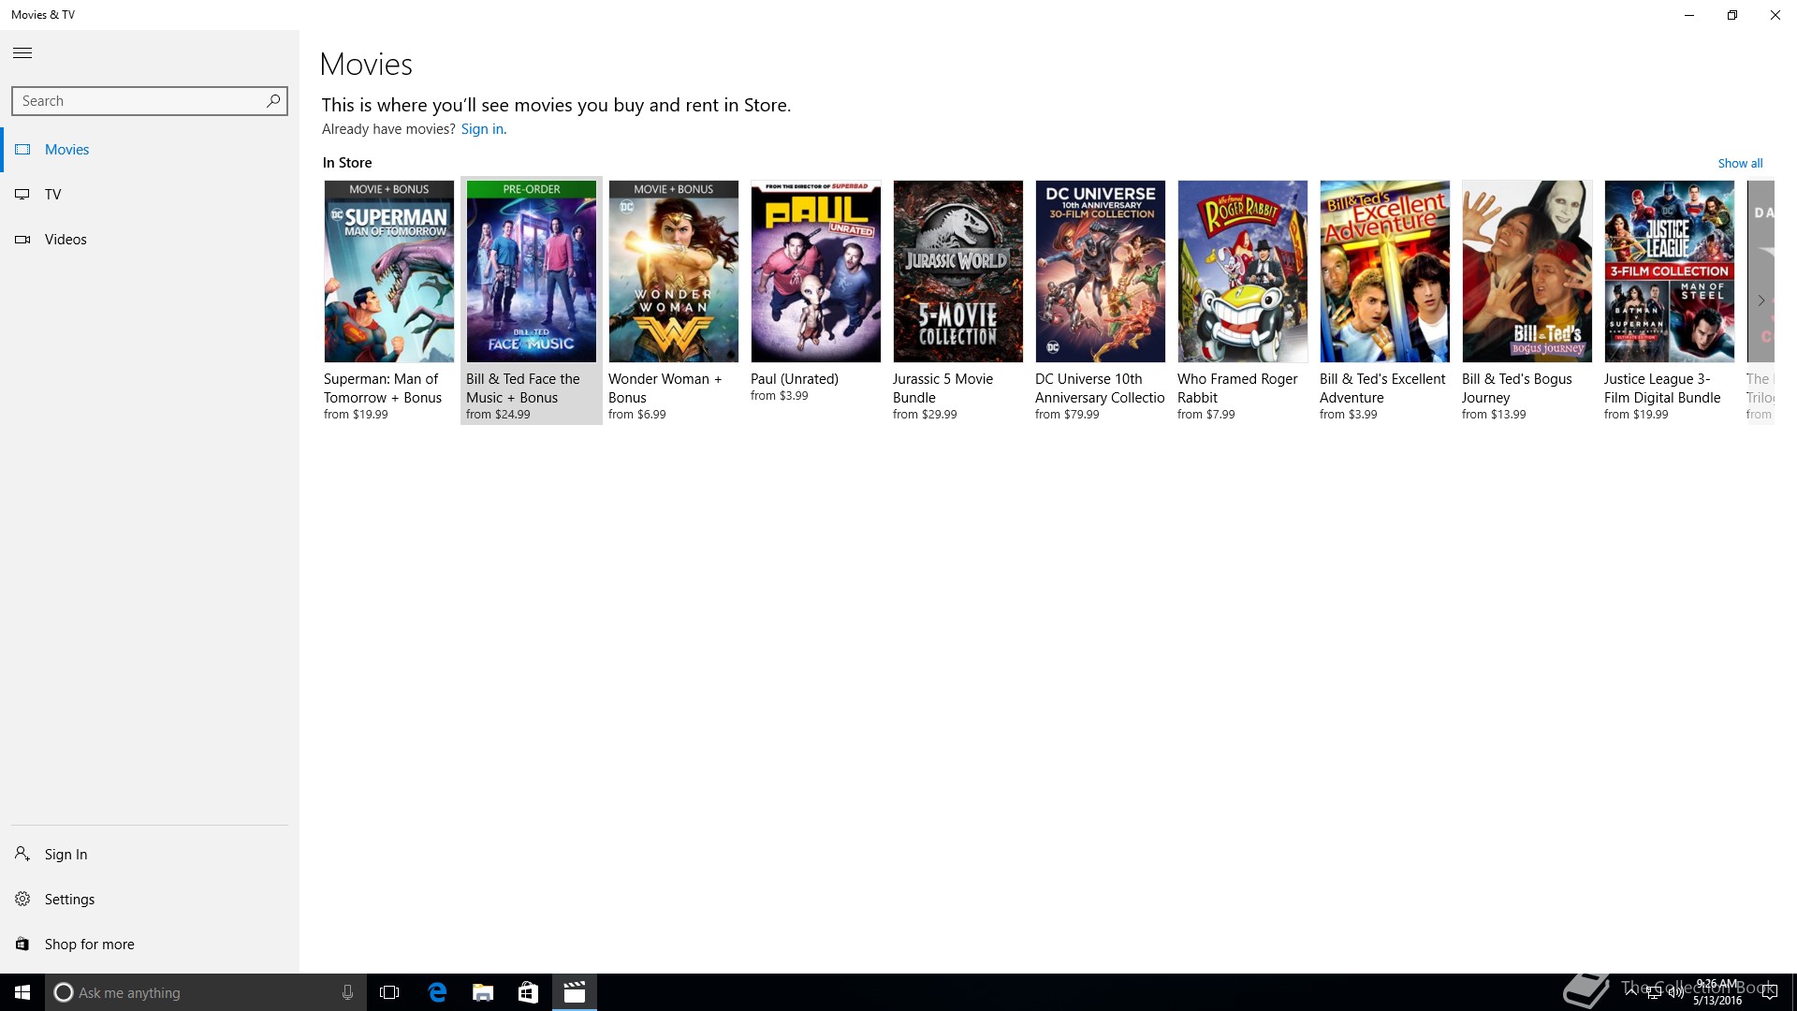Screen dimensions: 1797x1011
Task: Switch to the TV section
Action: [150, 195]
